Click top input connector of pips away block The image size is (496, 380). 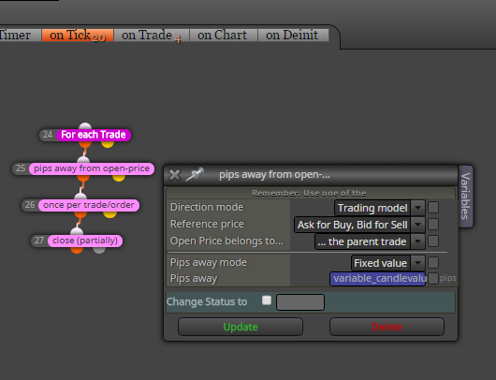click(x=83, y=159)
